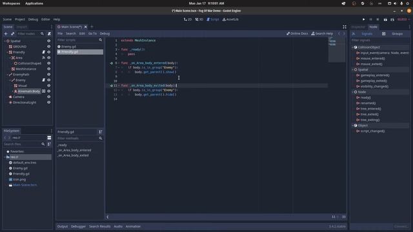Switch to the Inspector tab

coord(358,27)
